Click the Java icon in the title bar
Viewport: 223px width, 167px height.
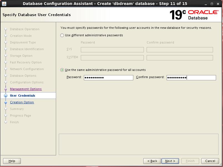click(x=4, y=4)
